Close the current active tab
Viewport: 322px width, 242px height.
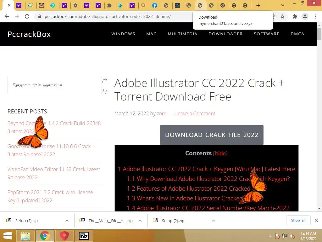coord(9,6)
